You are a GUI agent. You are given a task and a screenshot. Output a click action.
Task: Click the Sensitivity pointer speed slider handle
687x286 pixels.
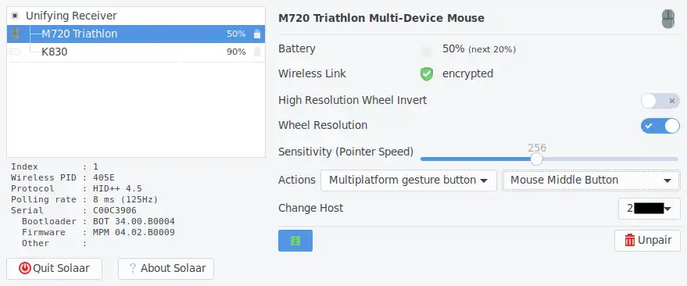536,159
